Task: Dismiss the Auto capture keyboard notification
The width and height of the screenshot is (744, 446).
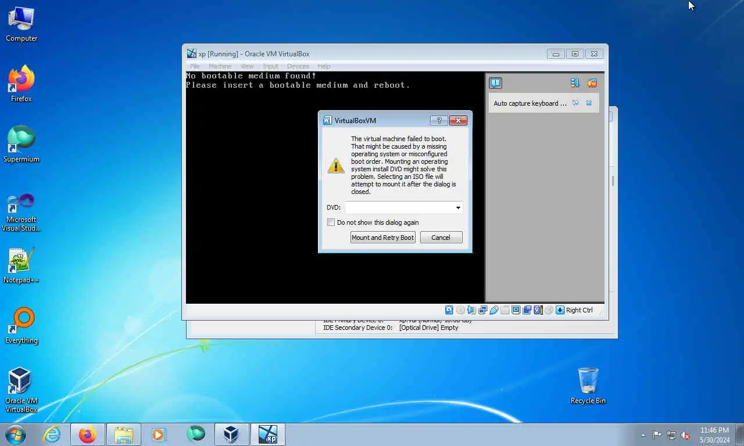Action: coord(589,103)
